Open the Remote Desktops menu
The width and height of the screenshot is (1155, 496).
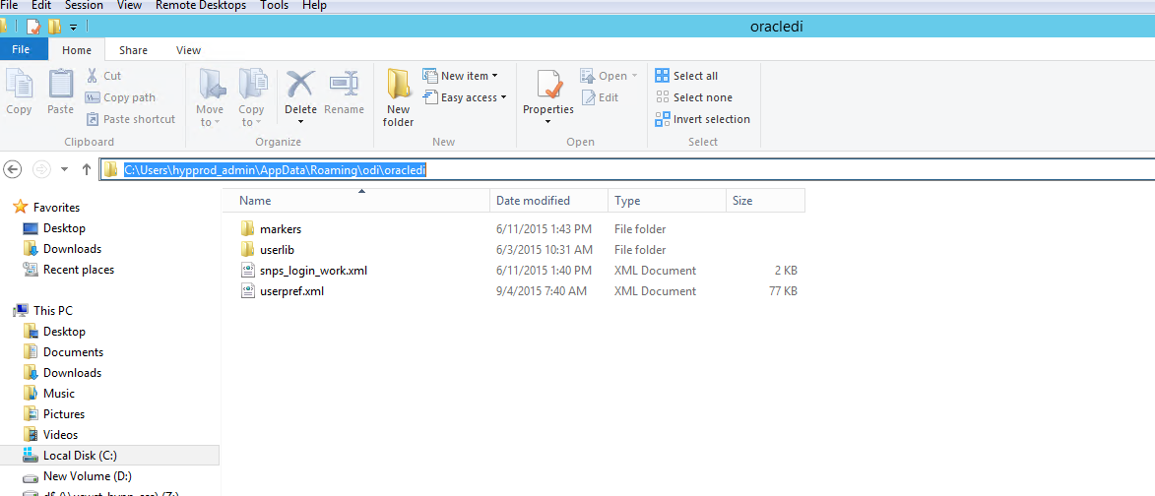(201, 6)
